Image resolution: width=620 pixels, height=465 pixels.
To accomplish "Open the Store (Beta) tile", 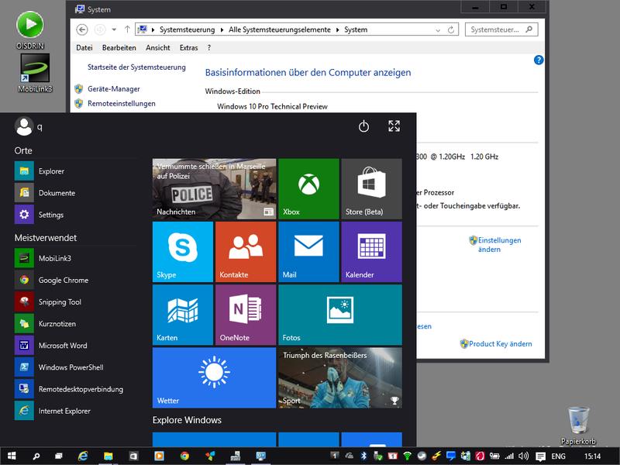I will coord(372,189).
